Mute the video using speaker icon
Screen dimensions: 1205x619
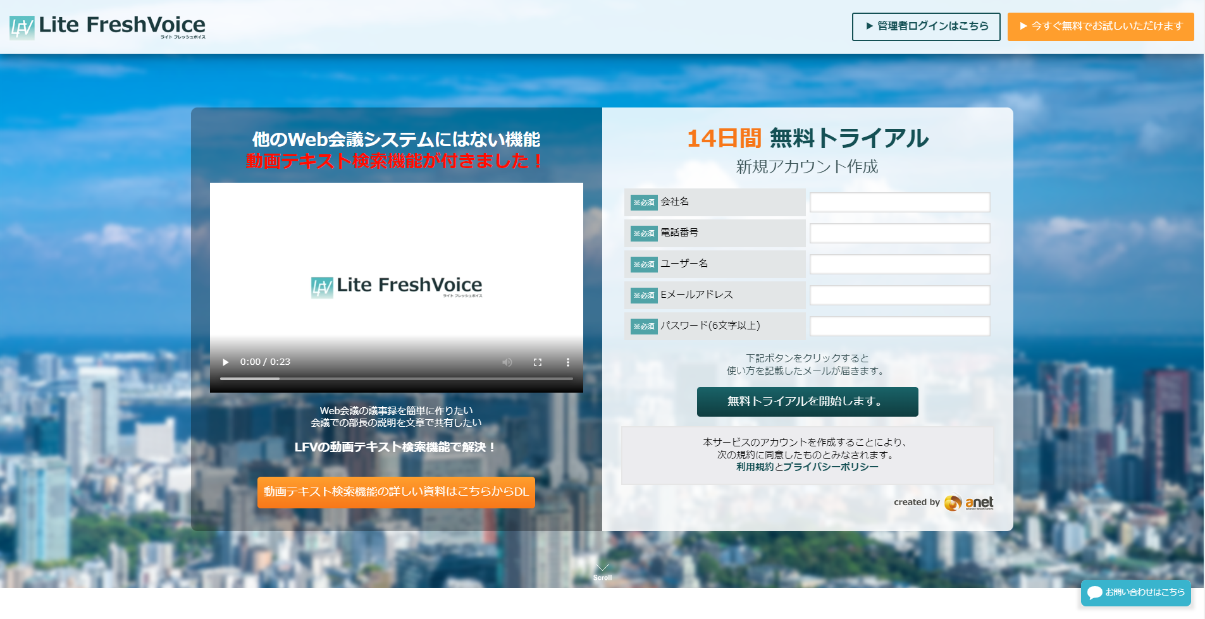507,362
